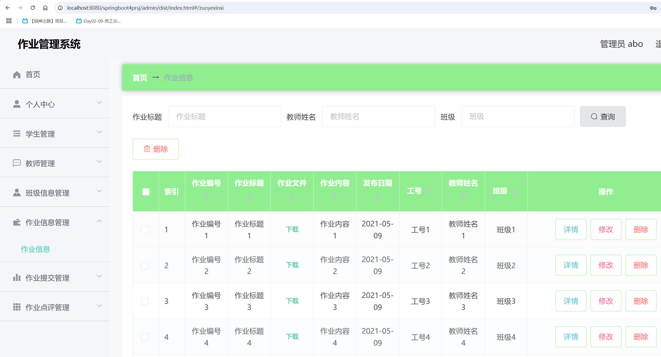This screenshot has width=661, height=357.
Task: Open the 作业信息 submenu item
Action: click(x=36, y=249)
